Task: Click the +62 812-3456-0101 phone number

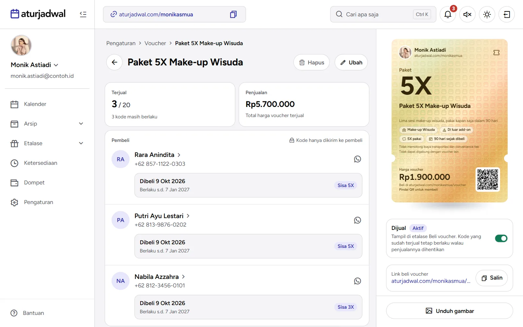Action: 160,285
